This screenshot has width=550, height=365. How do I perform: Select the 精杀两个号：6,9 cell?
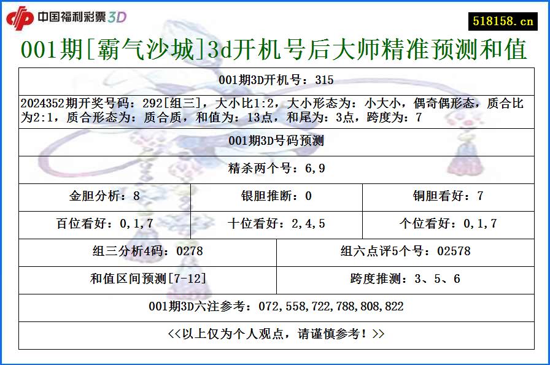(275, 168)
